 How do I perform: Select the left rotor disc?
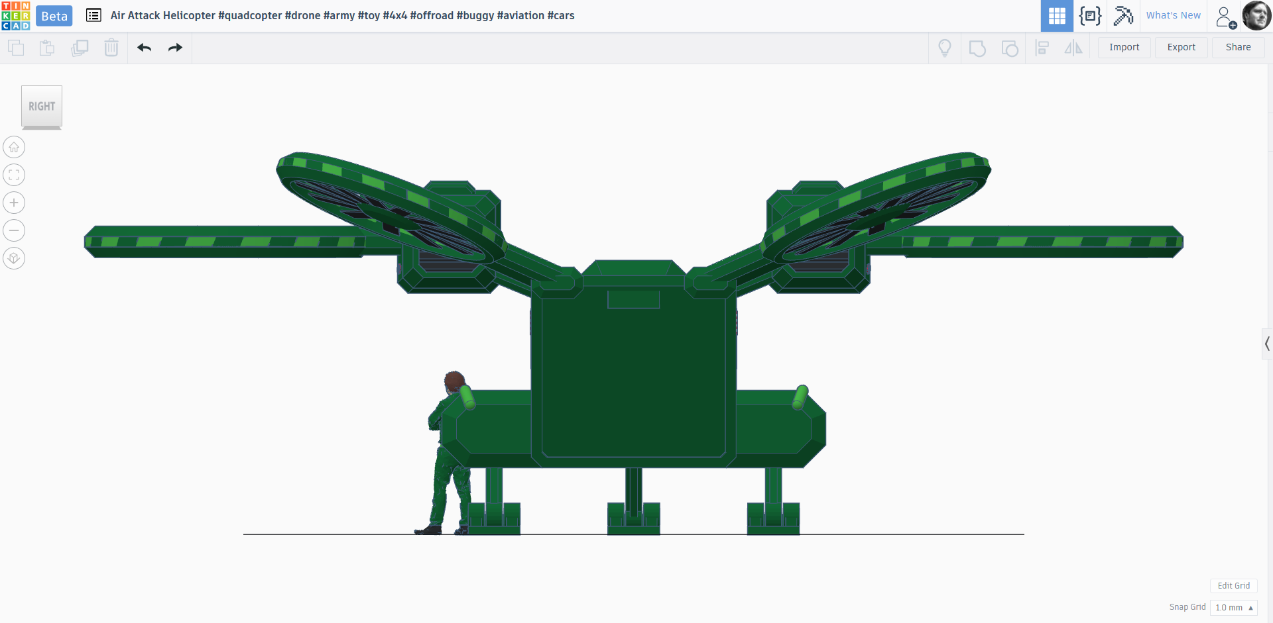[x=391, y=209]
